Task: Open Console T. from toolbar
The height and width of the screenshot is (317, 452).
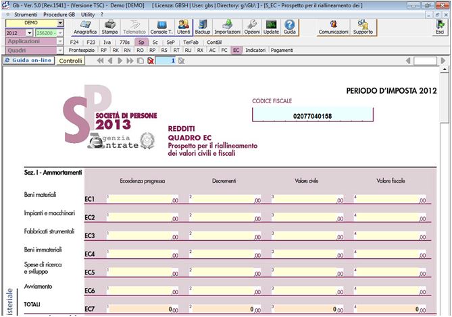Action: (161, 28)
